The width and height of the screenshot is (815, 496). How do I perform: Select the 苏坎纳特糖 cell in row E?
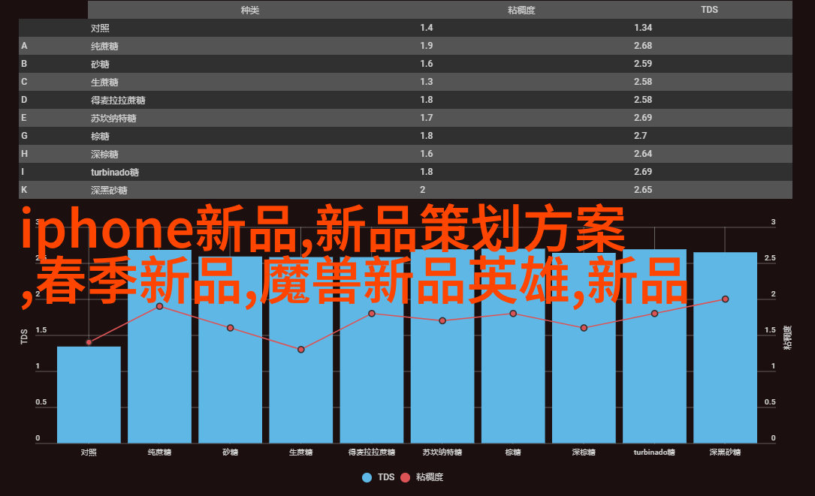tap(113, 118)
